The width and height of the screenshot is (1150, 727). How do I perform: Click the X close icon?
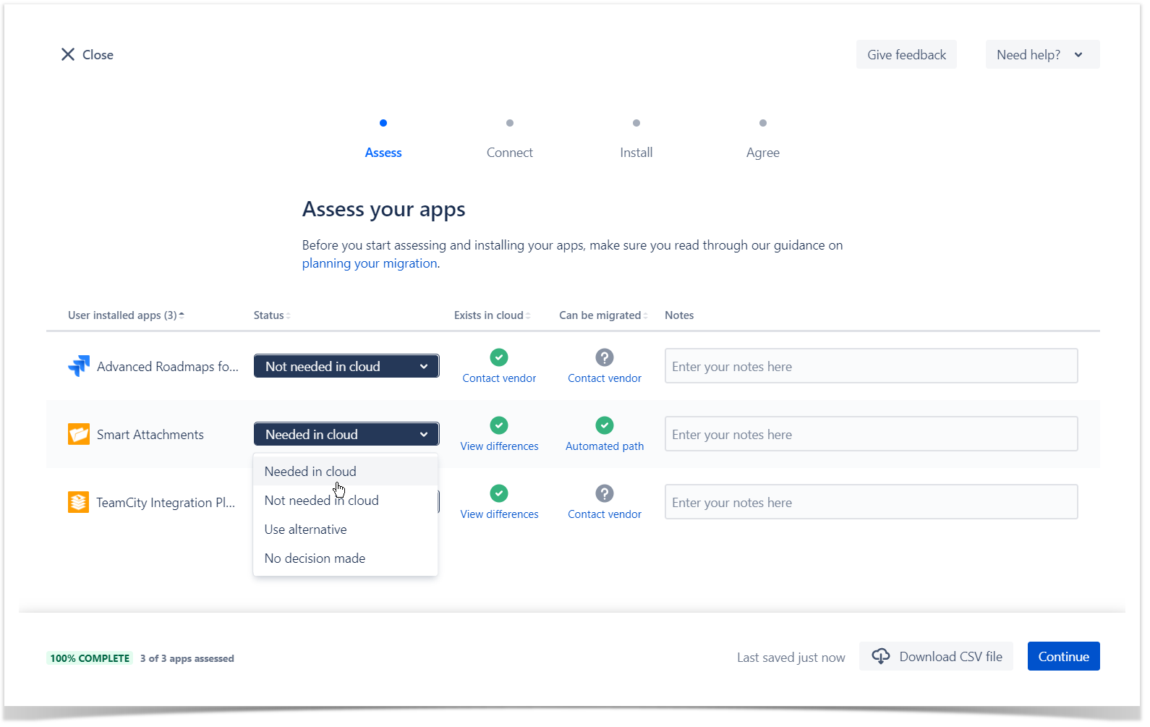tap(68, 54)
